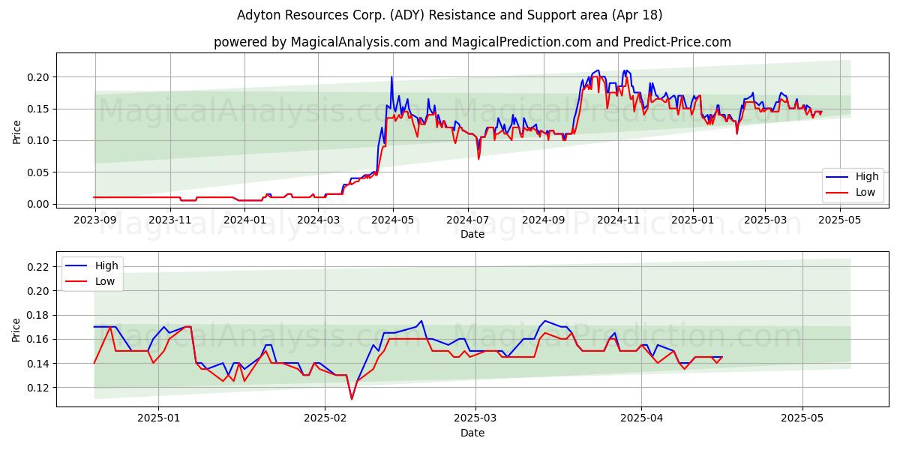The image size is (900, 450).
Task: Click the 0.00 price tick on top chart
Action: point(40,204)
